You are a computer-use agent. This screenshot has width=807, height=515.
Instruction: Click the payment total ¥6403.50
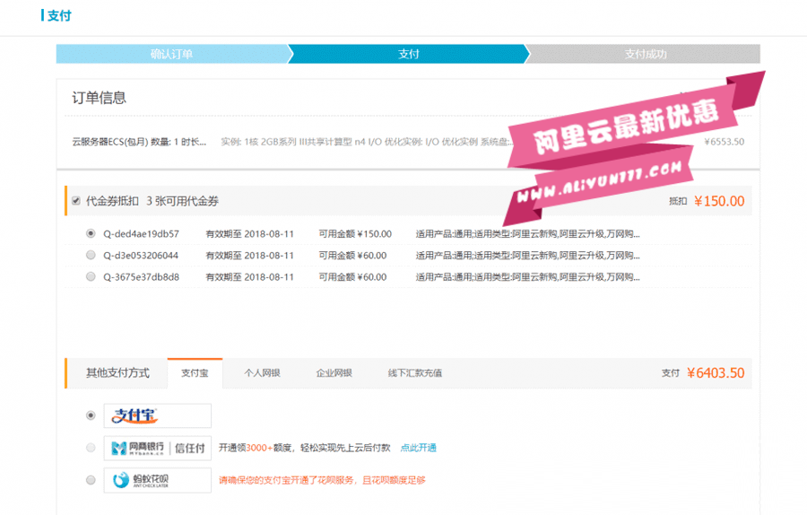tap(716, 373)
